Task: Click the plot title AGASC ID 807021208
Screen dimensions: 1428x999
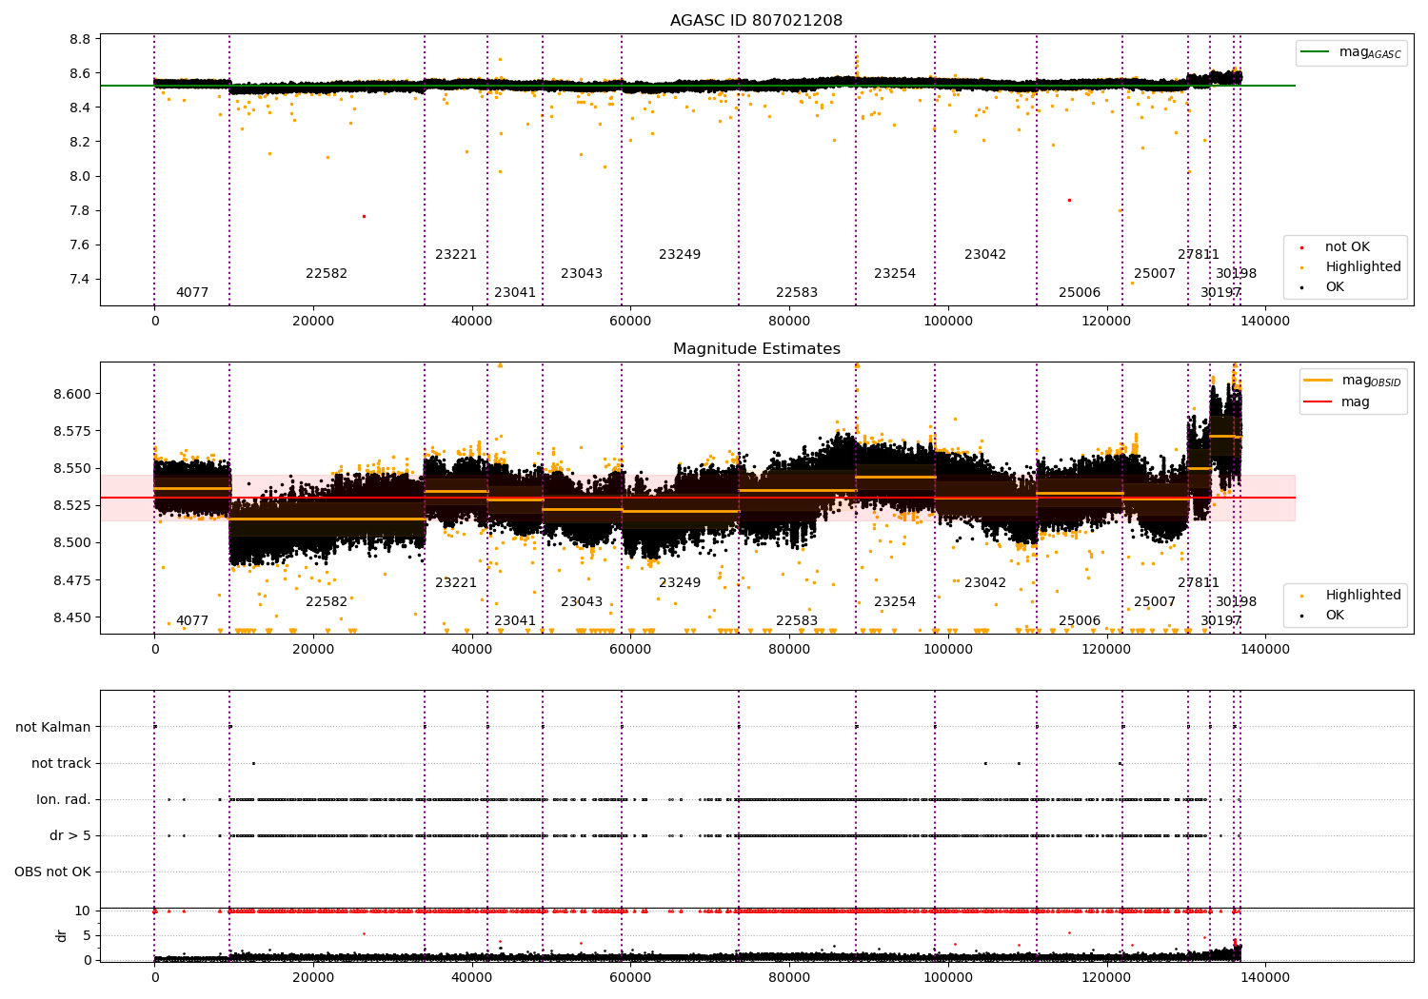Action: pyautogui.click(x=756, y=21)
